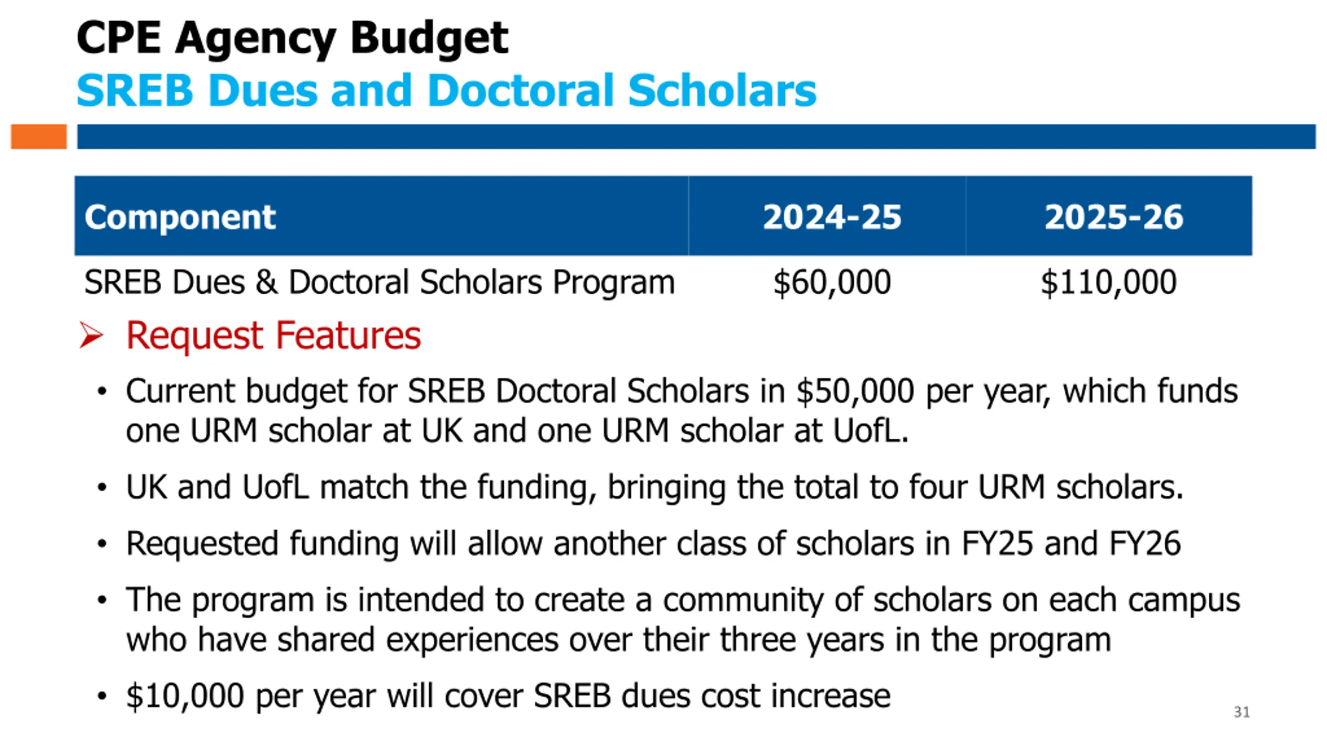This screenshot has height=746, width=1327.
Task: Click the UK and UofL match the funding line
Action: coord(655,487)
